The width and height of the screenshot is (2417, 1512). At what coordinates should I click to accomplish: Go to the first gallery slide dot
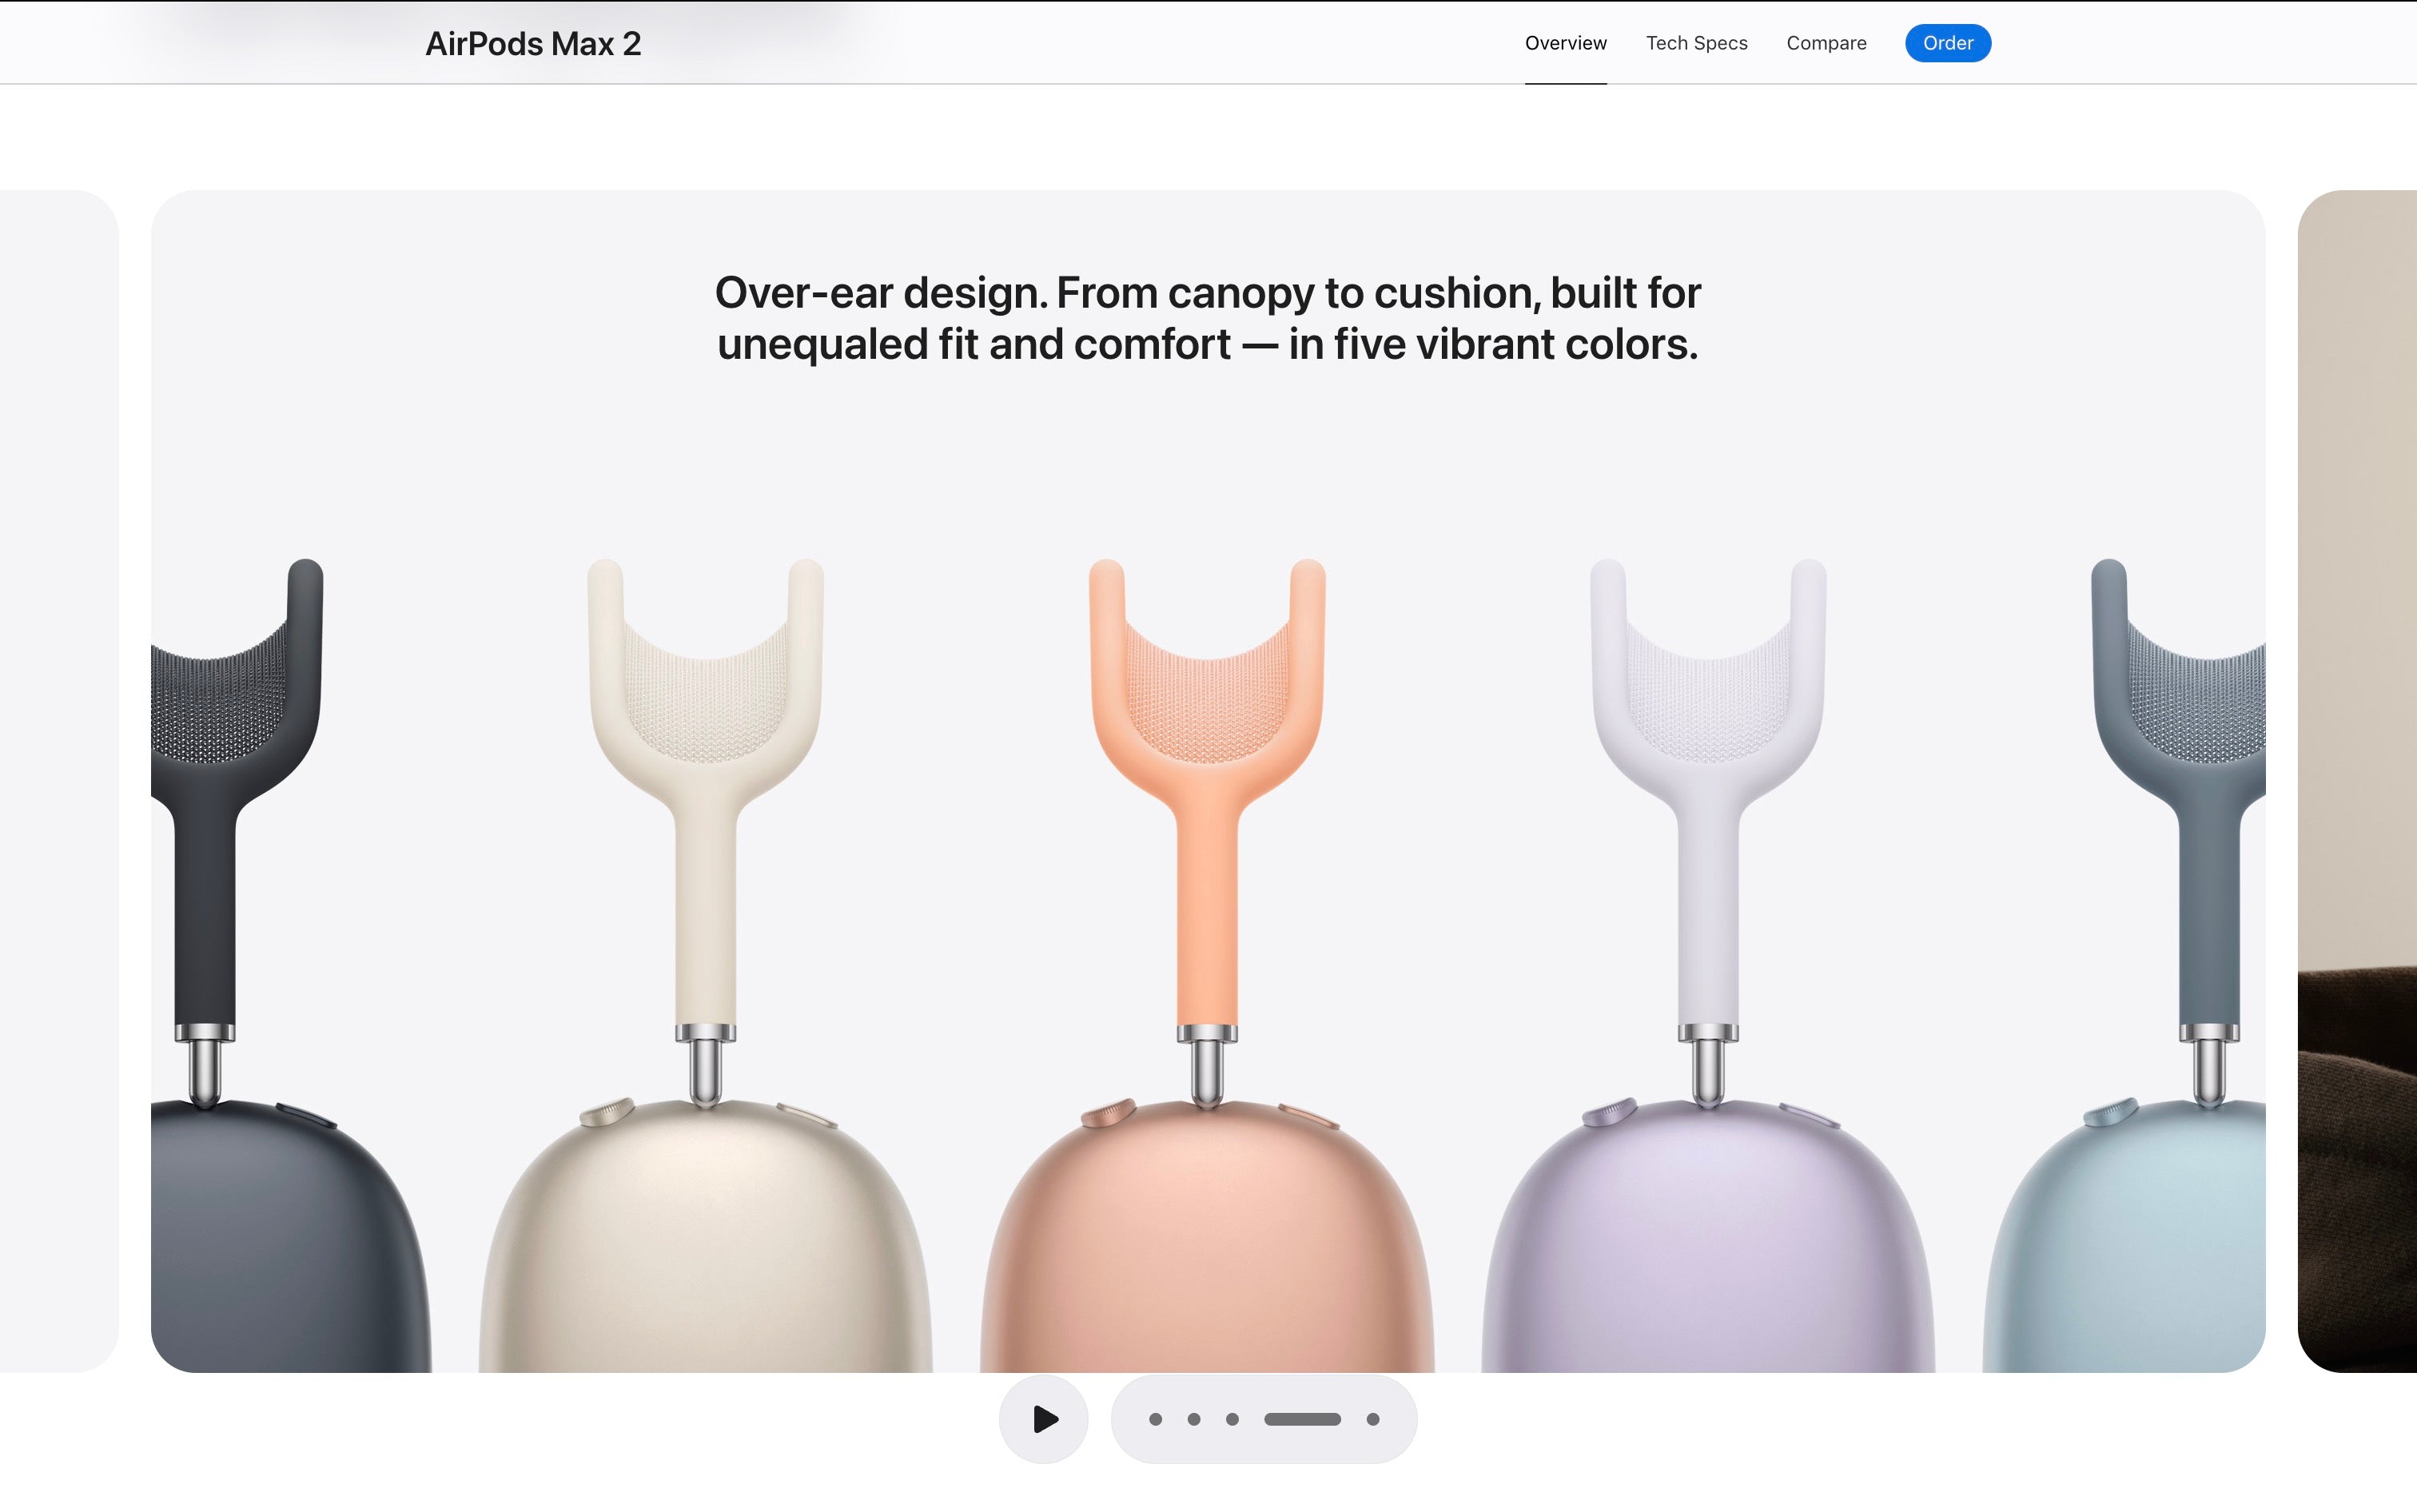point(1155,1419)
